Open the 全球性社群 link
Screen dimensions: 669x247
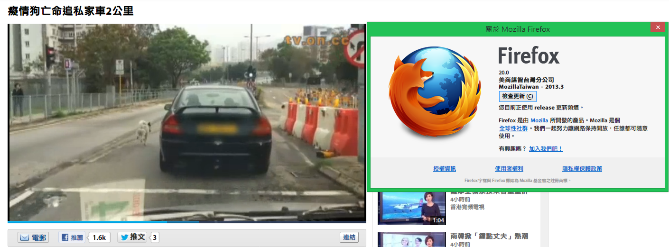point(514,128)
